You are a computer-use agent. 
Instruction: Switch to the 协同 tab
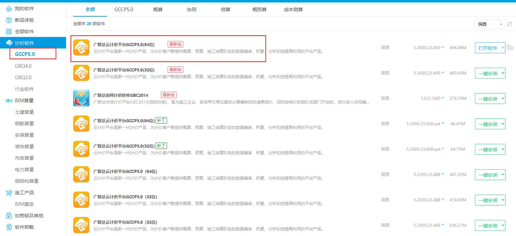point(192,9)
